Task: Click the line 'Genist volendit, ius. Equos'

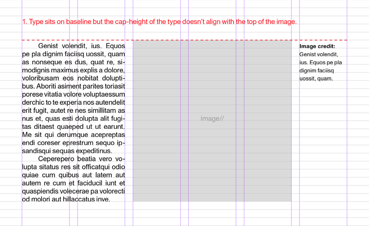Action: click(x=81, y=46)
